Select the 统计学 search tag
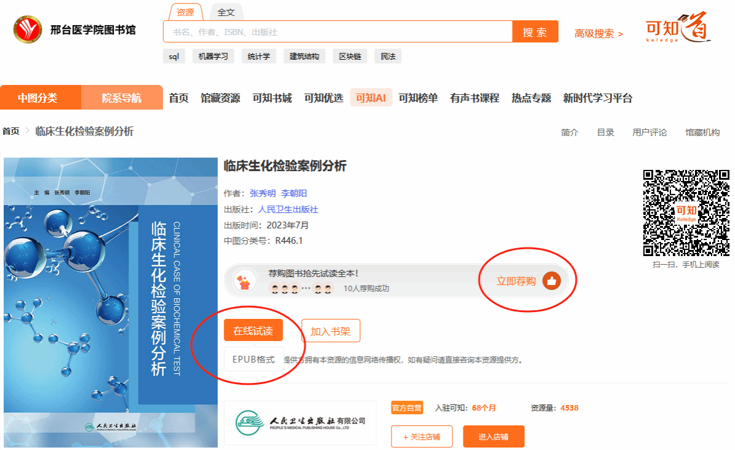Screen dimensions: 735x450 259,56
